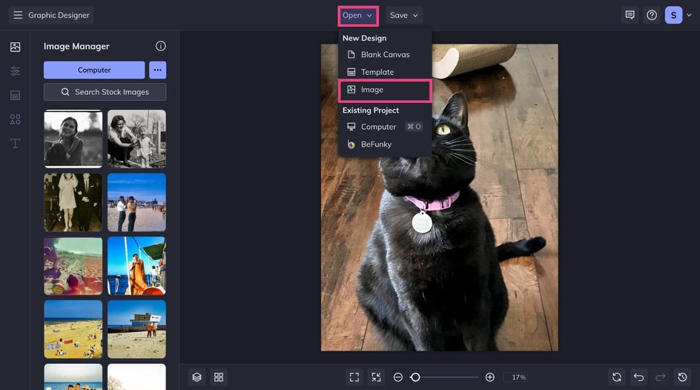Choose Computer under Existing Project
The image size is (700, 390).
(x=385, y=127)
